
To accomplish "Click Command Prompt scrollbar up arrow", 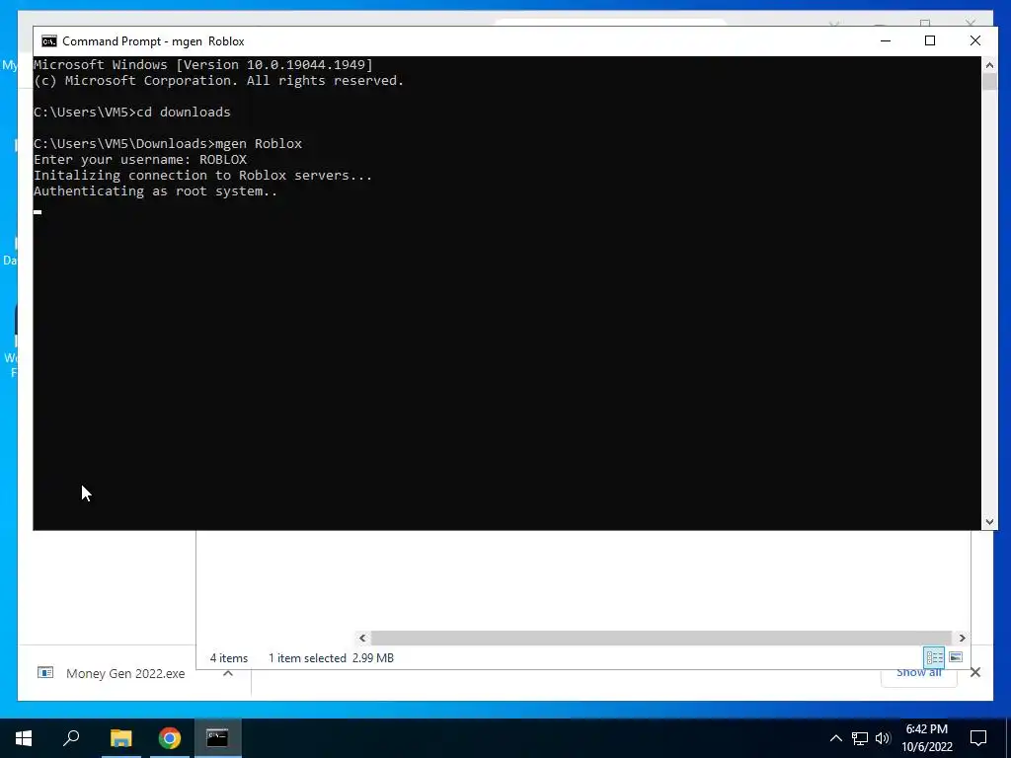I will click(989, 64).
